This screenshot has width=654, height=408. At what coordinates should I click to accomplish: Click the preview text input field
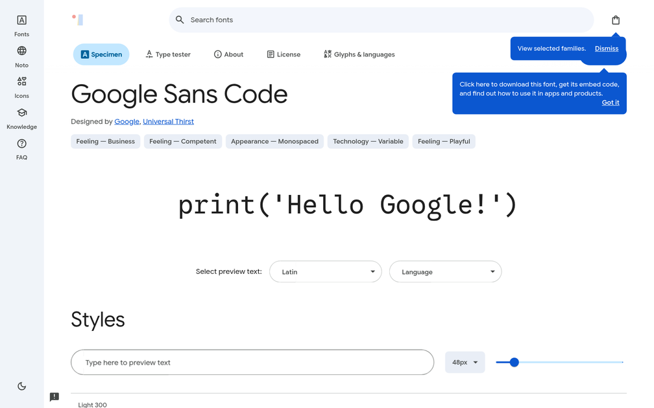(x=252, y=362)
